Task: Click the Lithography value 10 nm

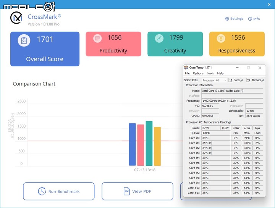Action: tap(254, 111)
